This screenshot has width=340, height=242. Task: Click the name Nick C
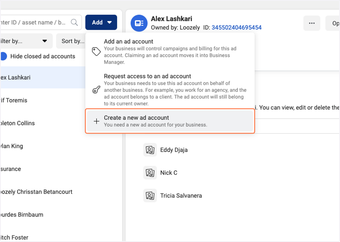(169, 173)
